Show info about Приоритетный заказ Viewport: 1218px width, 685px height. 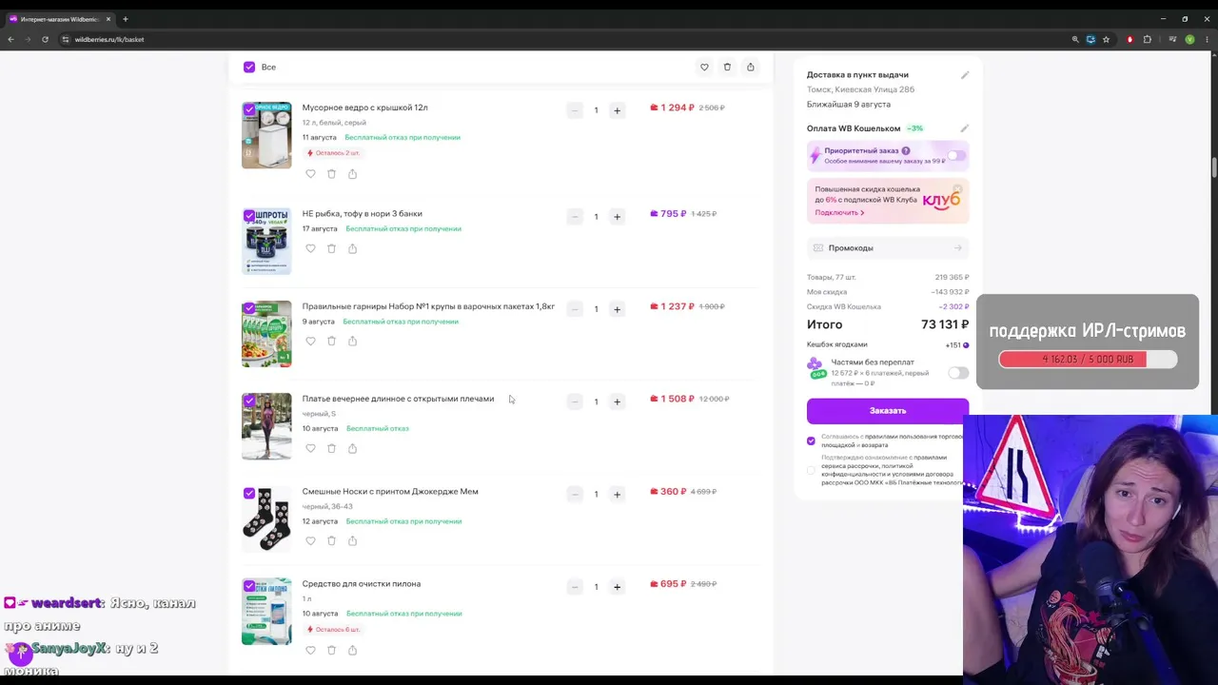(906, 150)
